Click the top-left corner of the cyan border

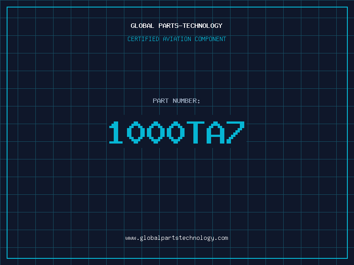pos(7,7)
